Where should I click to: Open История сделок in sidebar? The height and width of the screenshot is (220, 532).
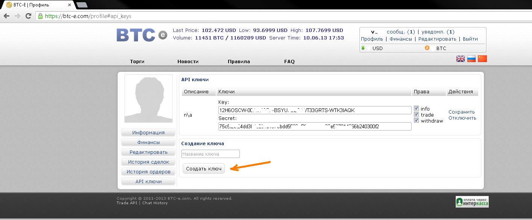(149, 162)
